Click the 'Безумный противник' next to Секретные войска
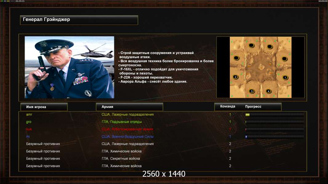The height and width of the screenshot is (184, 328). click(x=43, y=159)
